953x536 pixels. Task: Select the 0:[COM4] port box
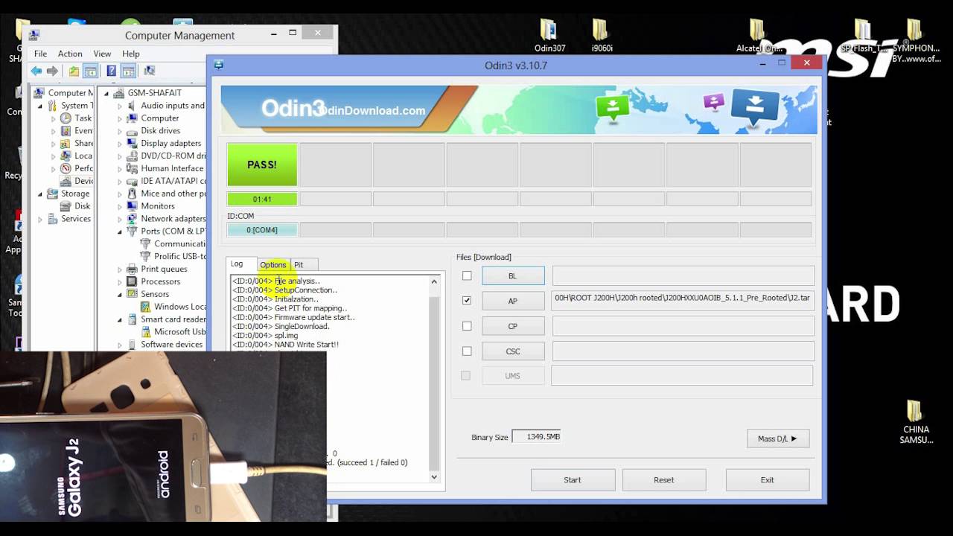[262, 230]
